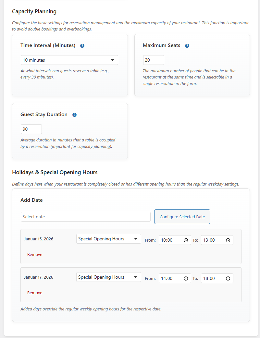Click the Configure Selected Date button

[182, 217]
